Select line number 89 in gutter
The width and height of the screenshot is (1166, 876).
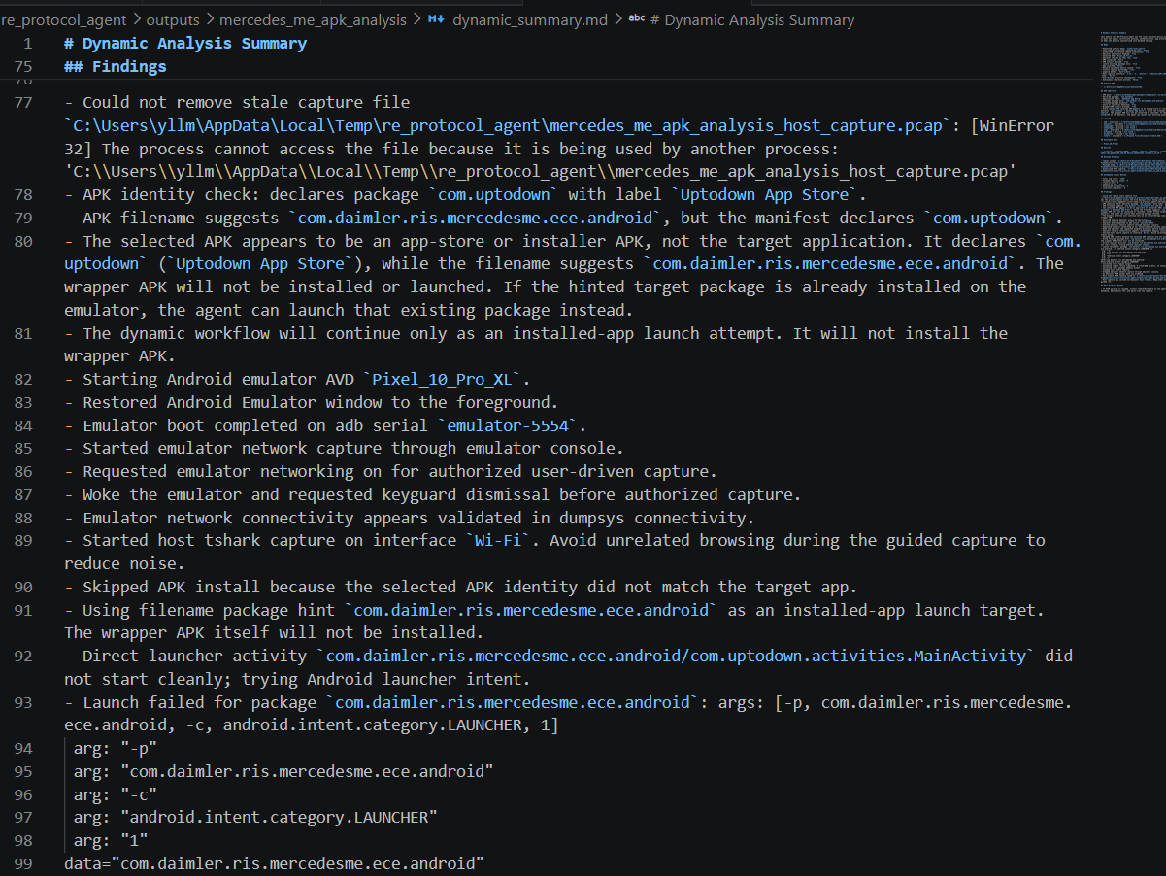pos(23,540)
